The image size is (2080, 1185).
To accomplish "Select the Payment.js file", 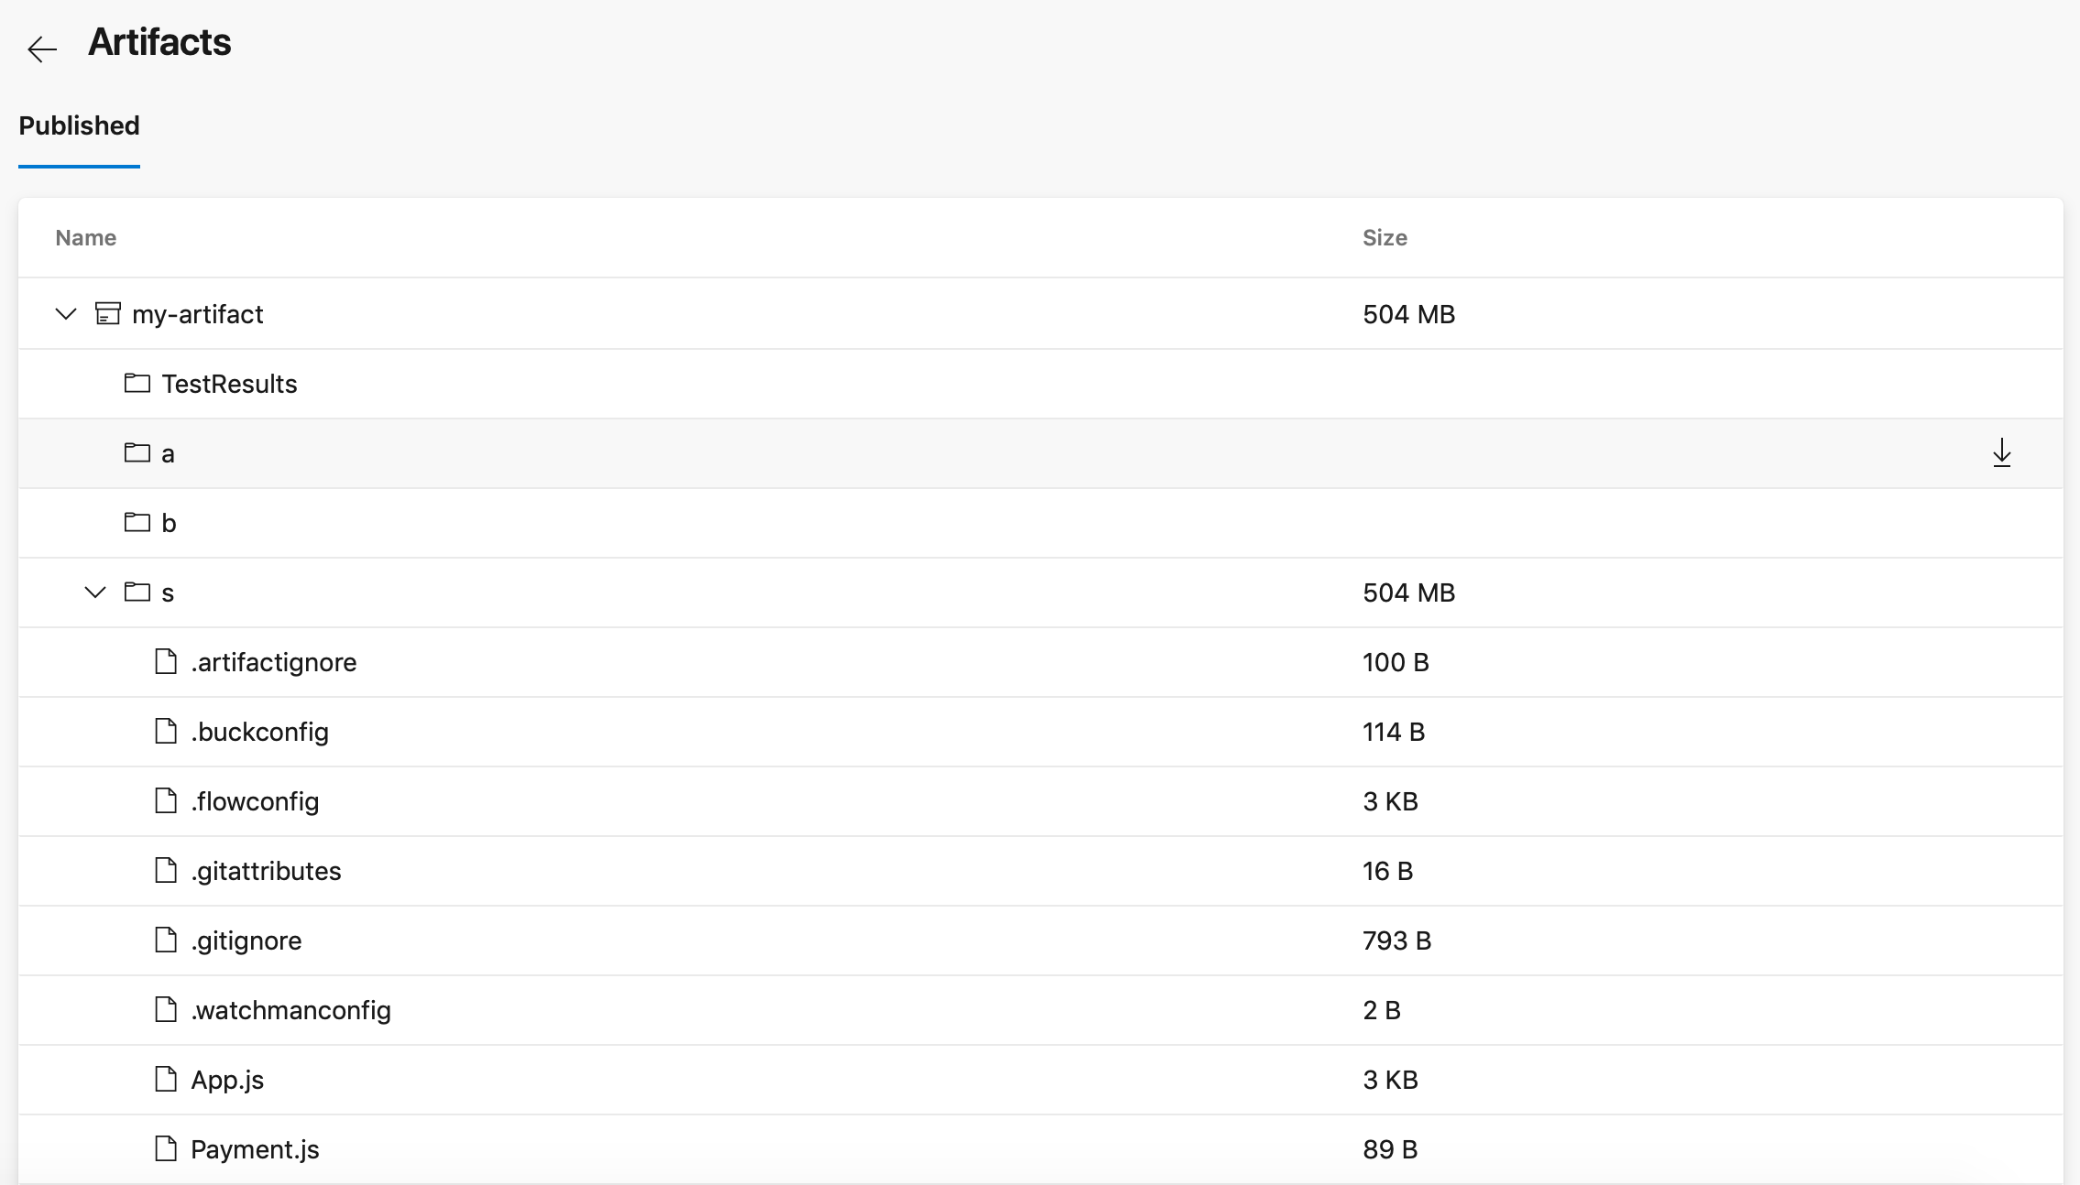I will tap(255, 1149).
